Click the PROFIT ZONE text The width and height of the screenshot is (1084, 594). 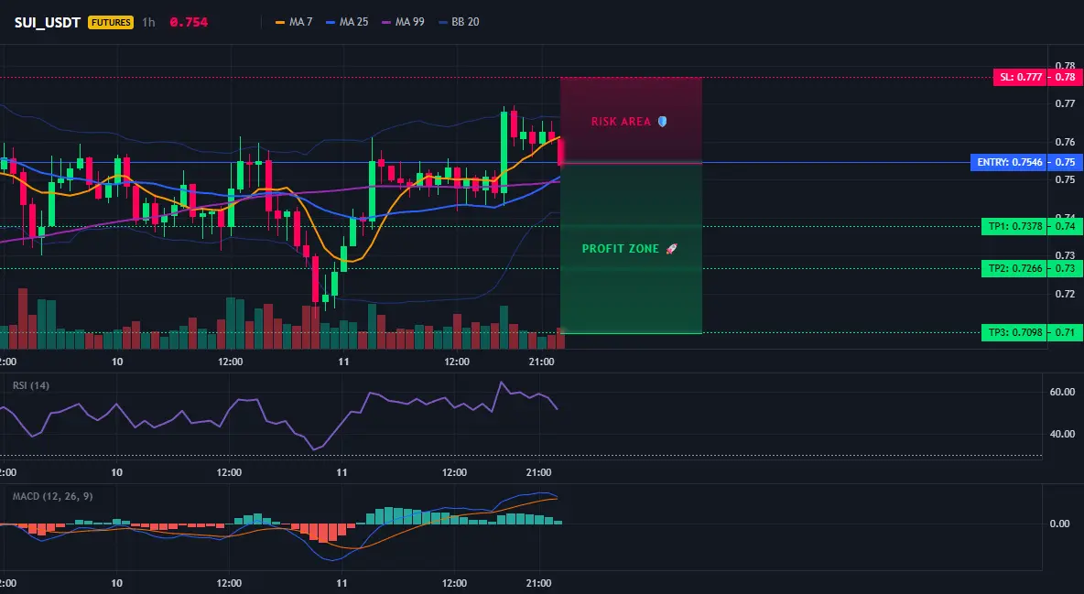pos(621,249)
